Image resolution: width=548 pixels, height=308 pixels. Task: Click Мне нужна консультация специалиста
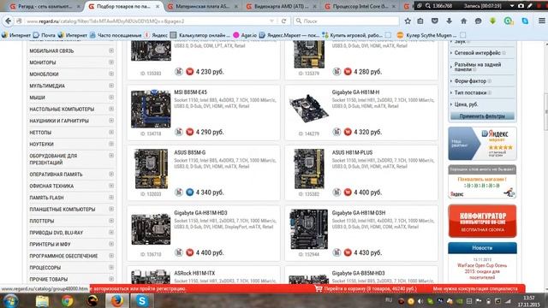tap(475, 289)
